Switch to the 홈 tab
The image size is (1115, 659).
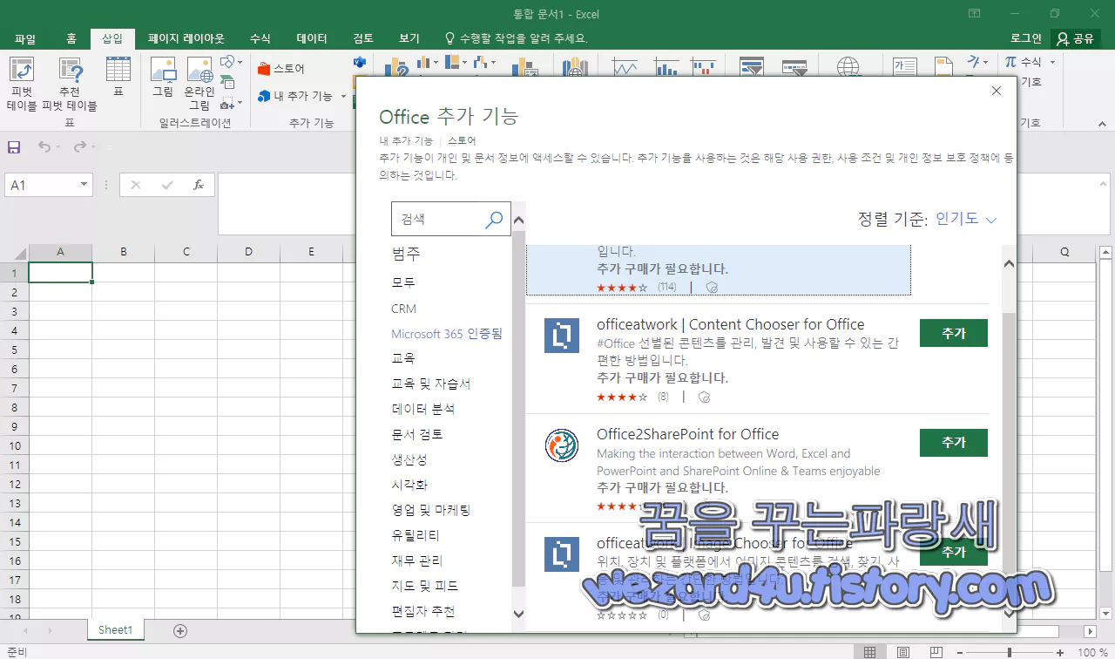click(x=71, y=38)
